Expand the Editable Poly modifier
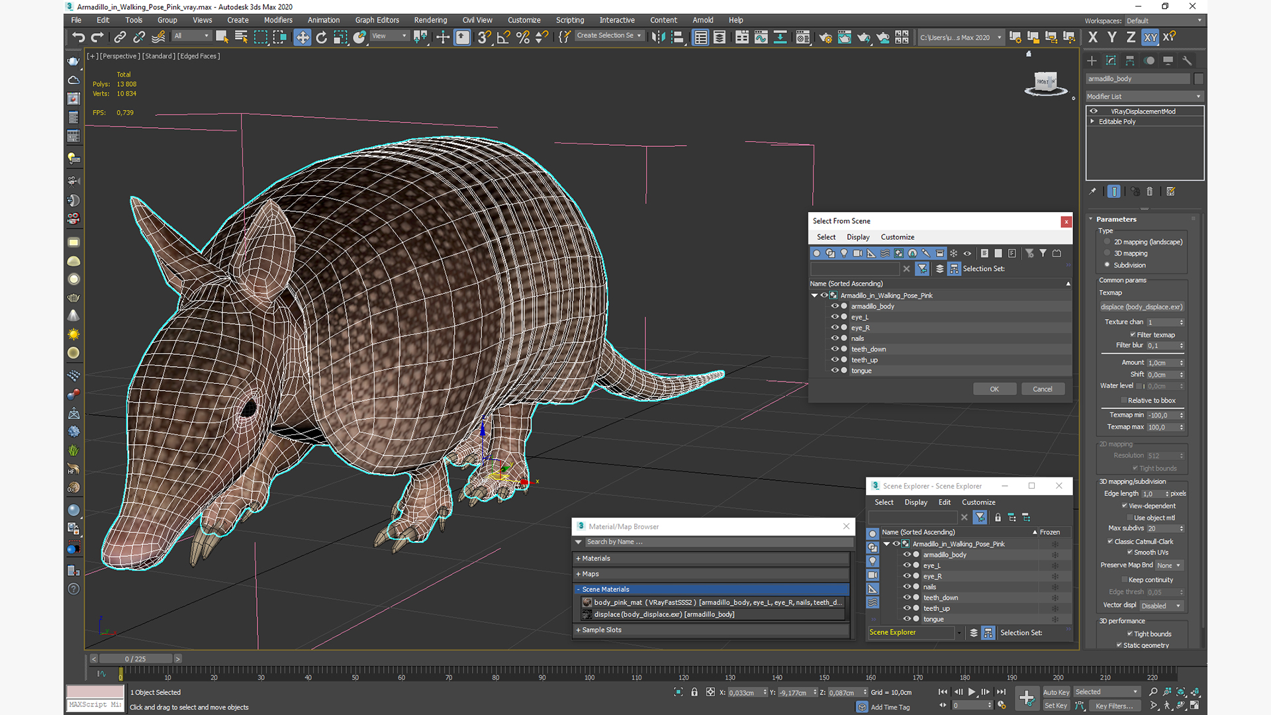The image size is (1271, 715). click(x=1092, y=121)
